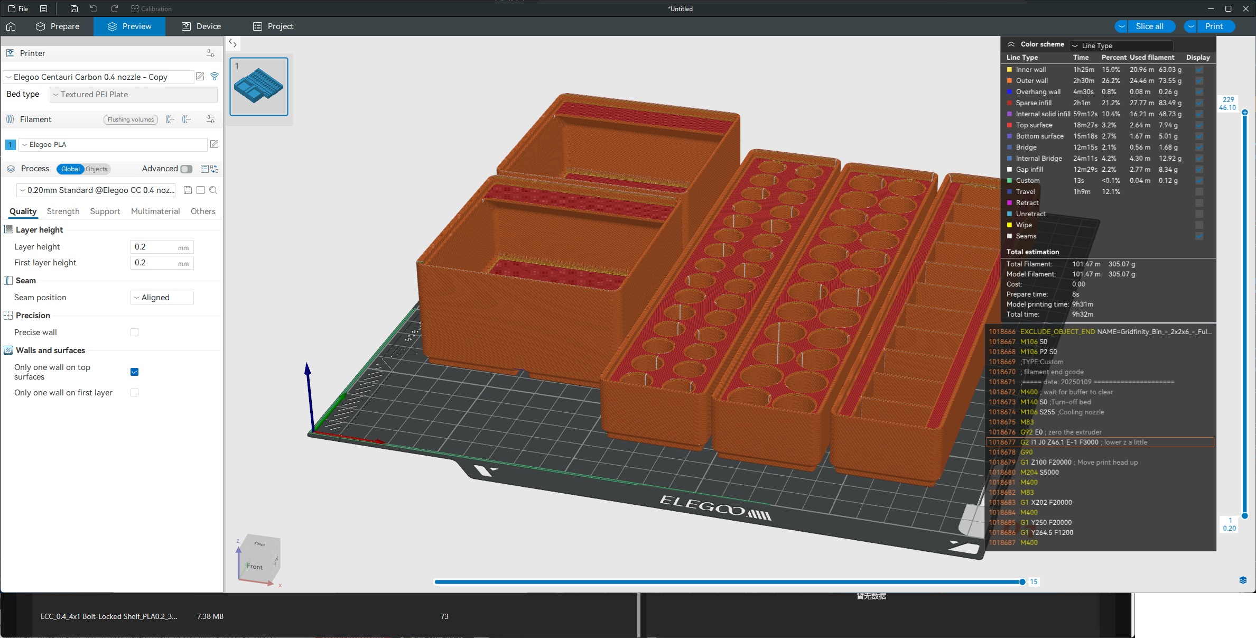Enable the Precise wall checkbox
This screenshot has height=638, width=1256.
(x=135, y=332)
